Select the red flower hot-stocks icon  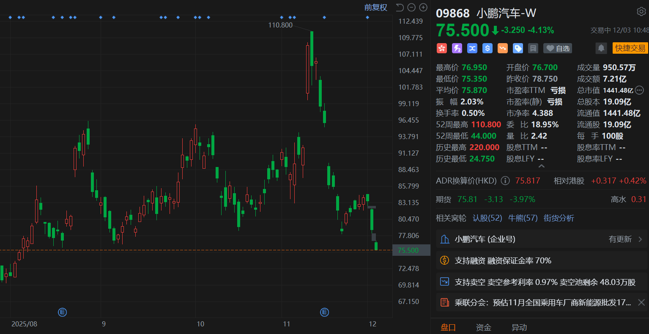(441, 48)
